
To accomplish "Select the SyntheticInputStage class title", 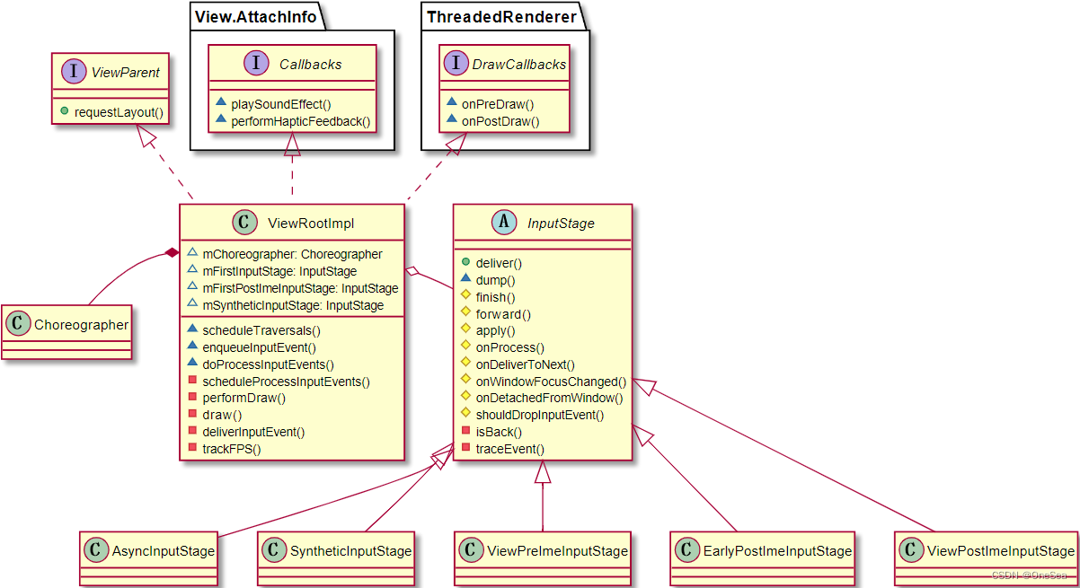I will click(349, 550).
